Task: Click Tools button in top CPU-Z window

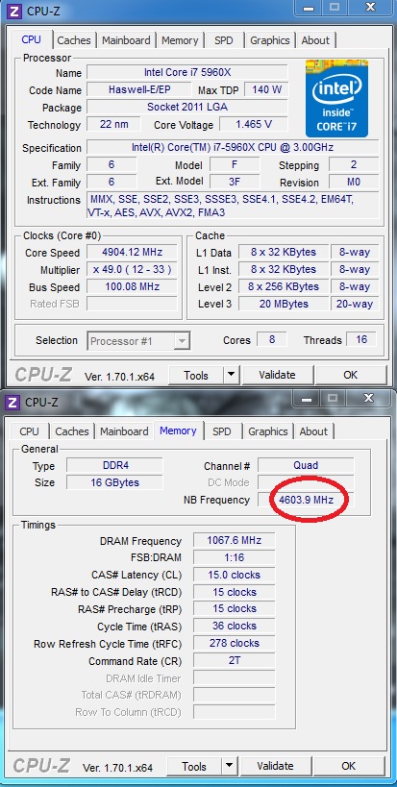Action: pyautogui.click(x=196, y=375)
